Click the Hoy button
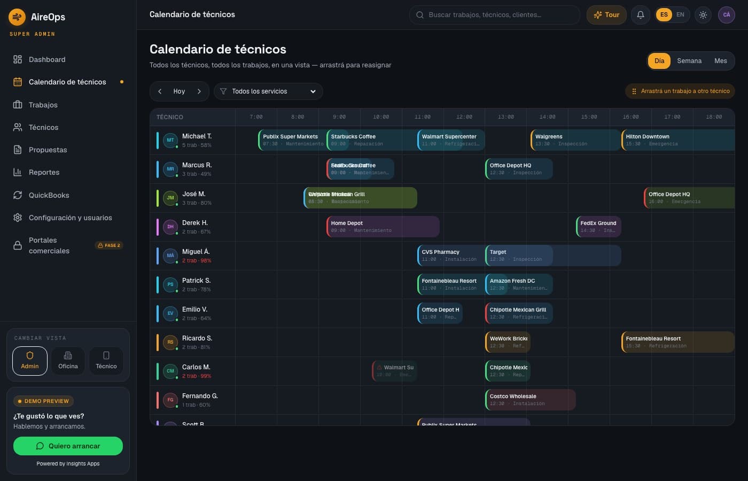This screenshot has height=481, width=748. [179, 91]
